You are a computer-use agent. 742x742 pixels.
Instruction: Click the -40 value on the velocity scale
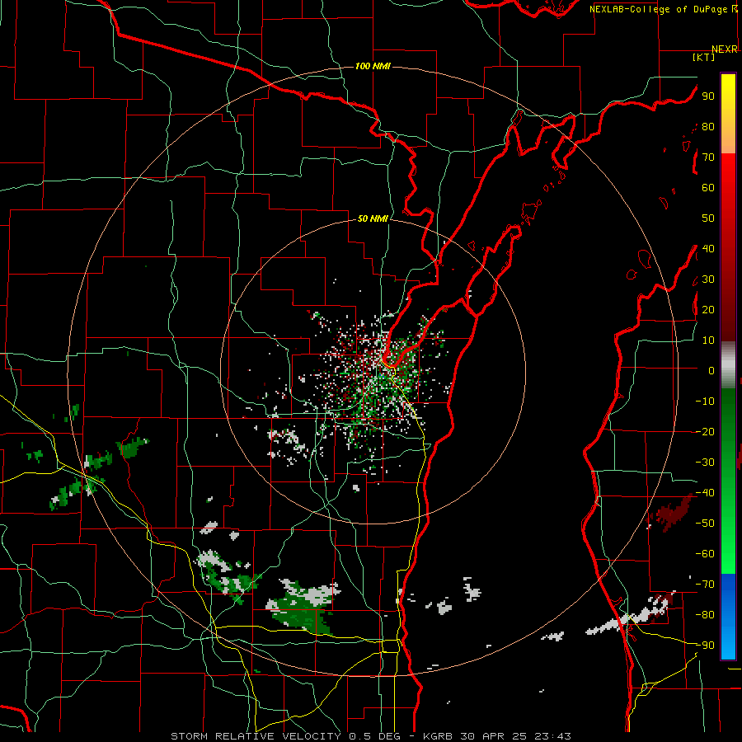pos(705,493)
